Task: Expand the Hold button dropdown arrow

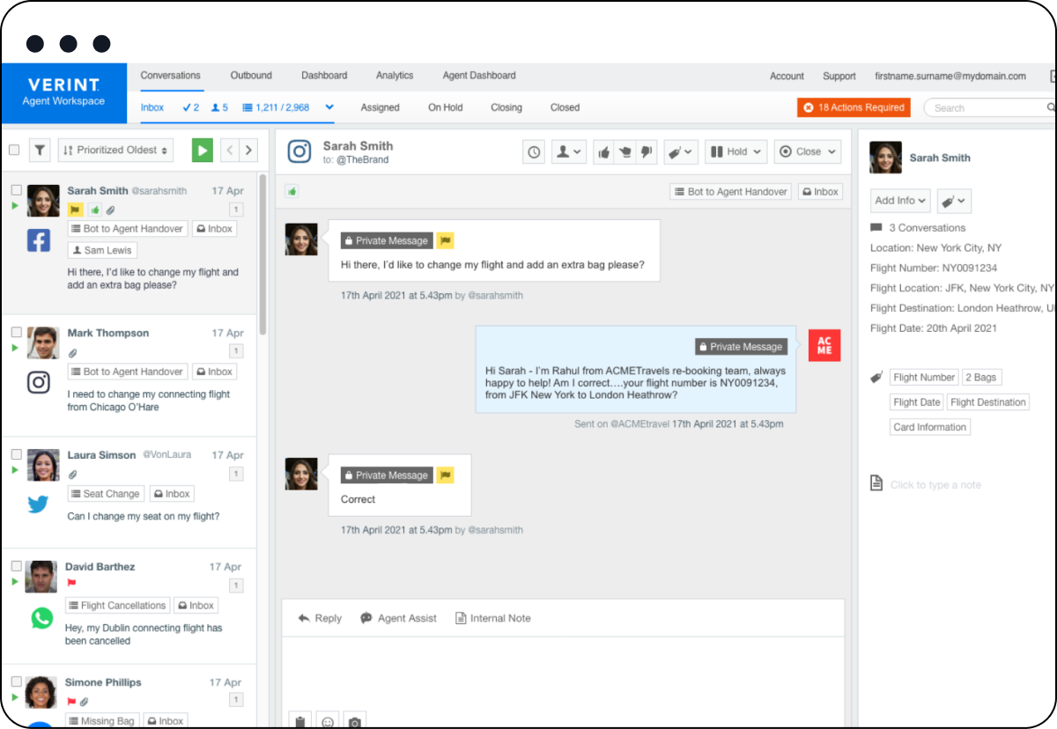Action: tap(756, 151)
